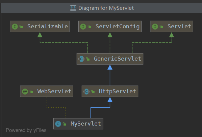The width and height of the screenshot is (202, 137).
Task: Click the Diagram for MyServlet title
Action: pyautogui.click(x=106, y=8)
